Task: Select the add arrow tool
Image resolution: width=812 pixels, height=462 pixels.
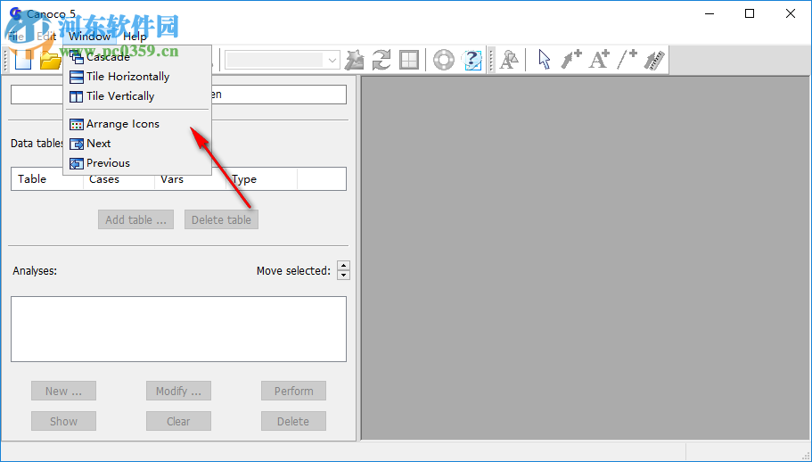Action: tap(571, 60)
